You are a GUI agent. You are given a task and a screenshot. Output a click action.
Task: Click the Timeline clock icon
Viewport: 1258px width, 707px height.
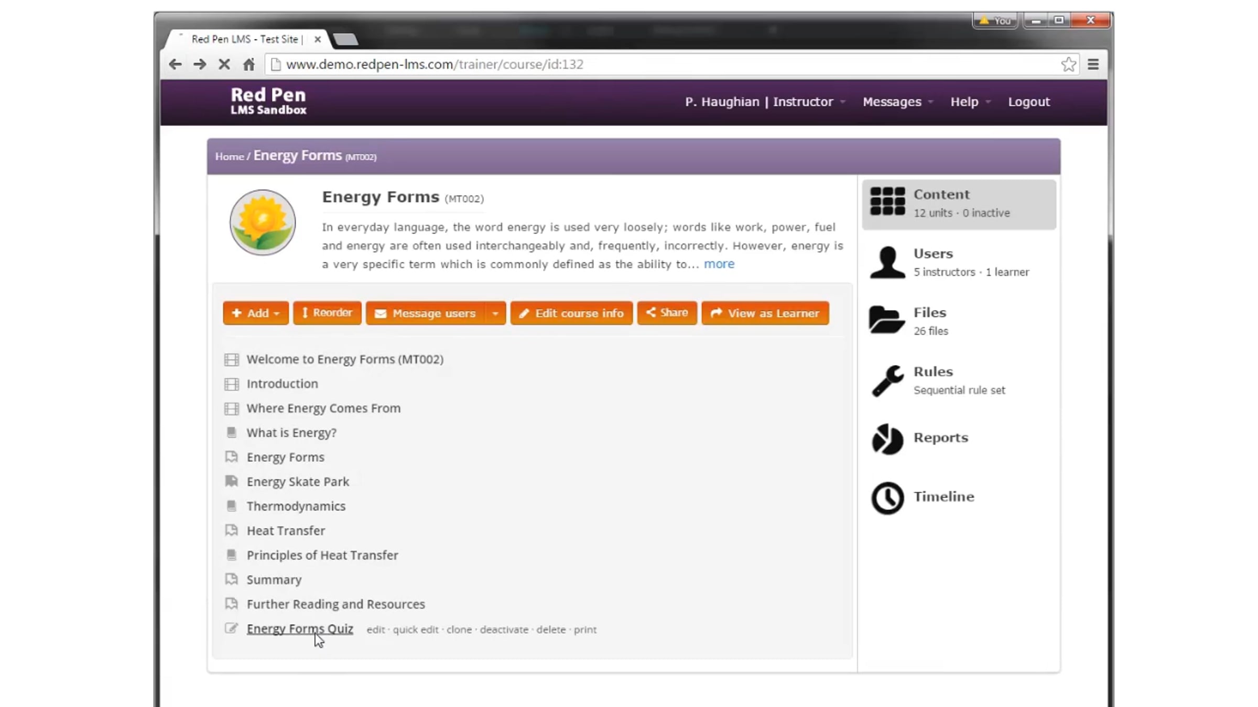(x=887, y=498)
